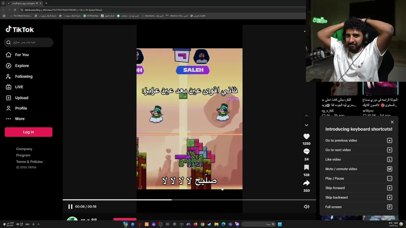Open a new browser tab

[46, 3]
